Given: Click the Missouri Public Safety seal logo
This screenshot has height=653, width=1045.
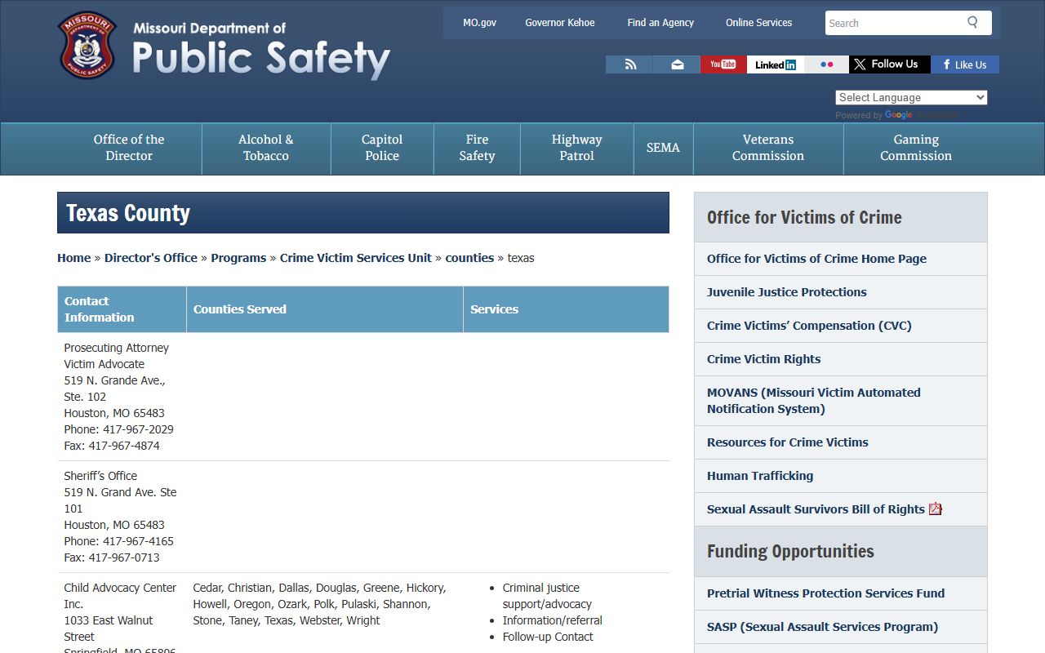Looking at the screenshot, I should coord(87,45).
